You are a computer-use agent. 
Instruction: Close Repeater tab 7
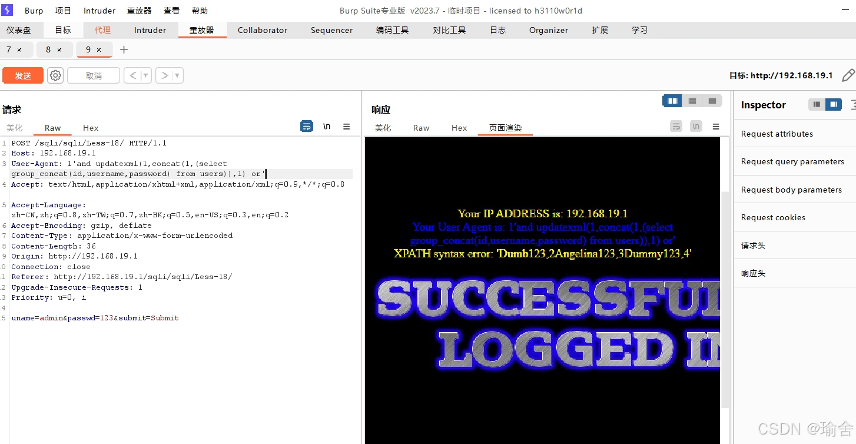coord(19,50)
